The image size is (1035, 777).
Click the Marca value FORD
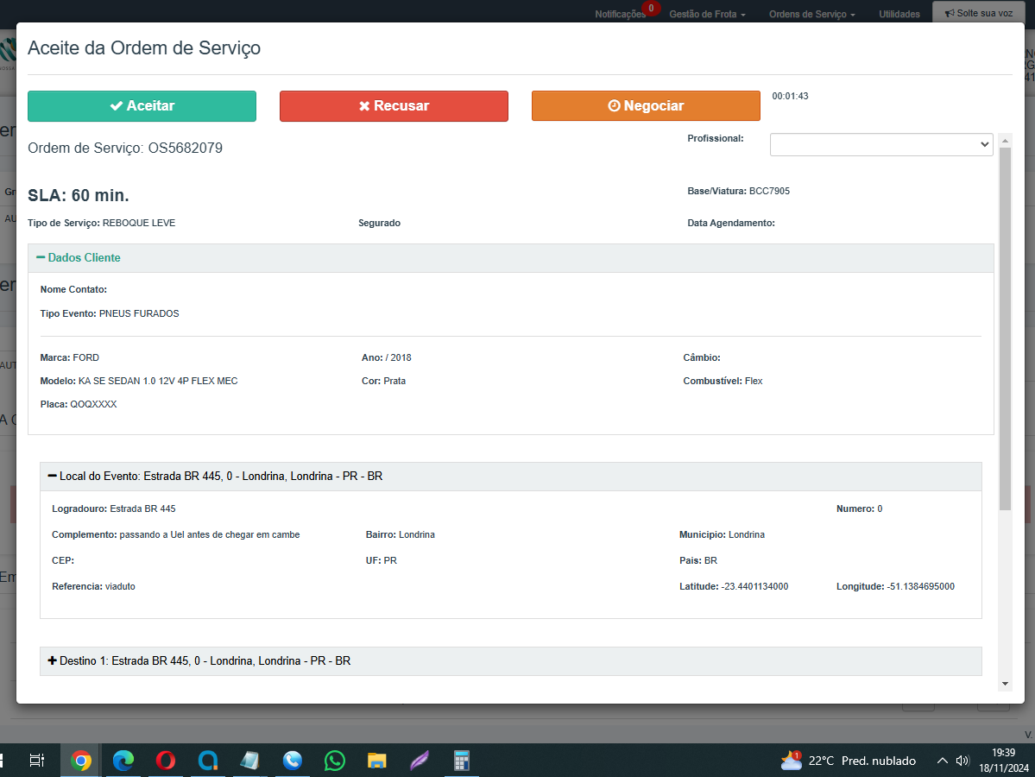[x=85, y=357]
